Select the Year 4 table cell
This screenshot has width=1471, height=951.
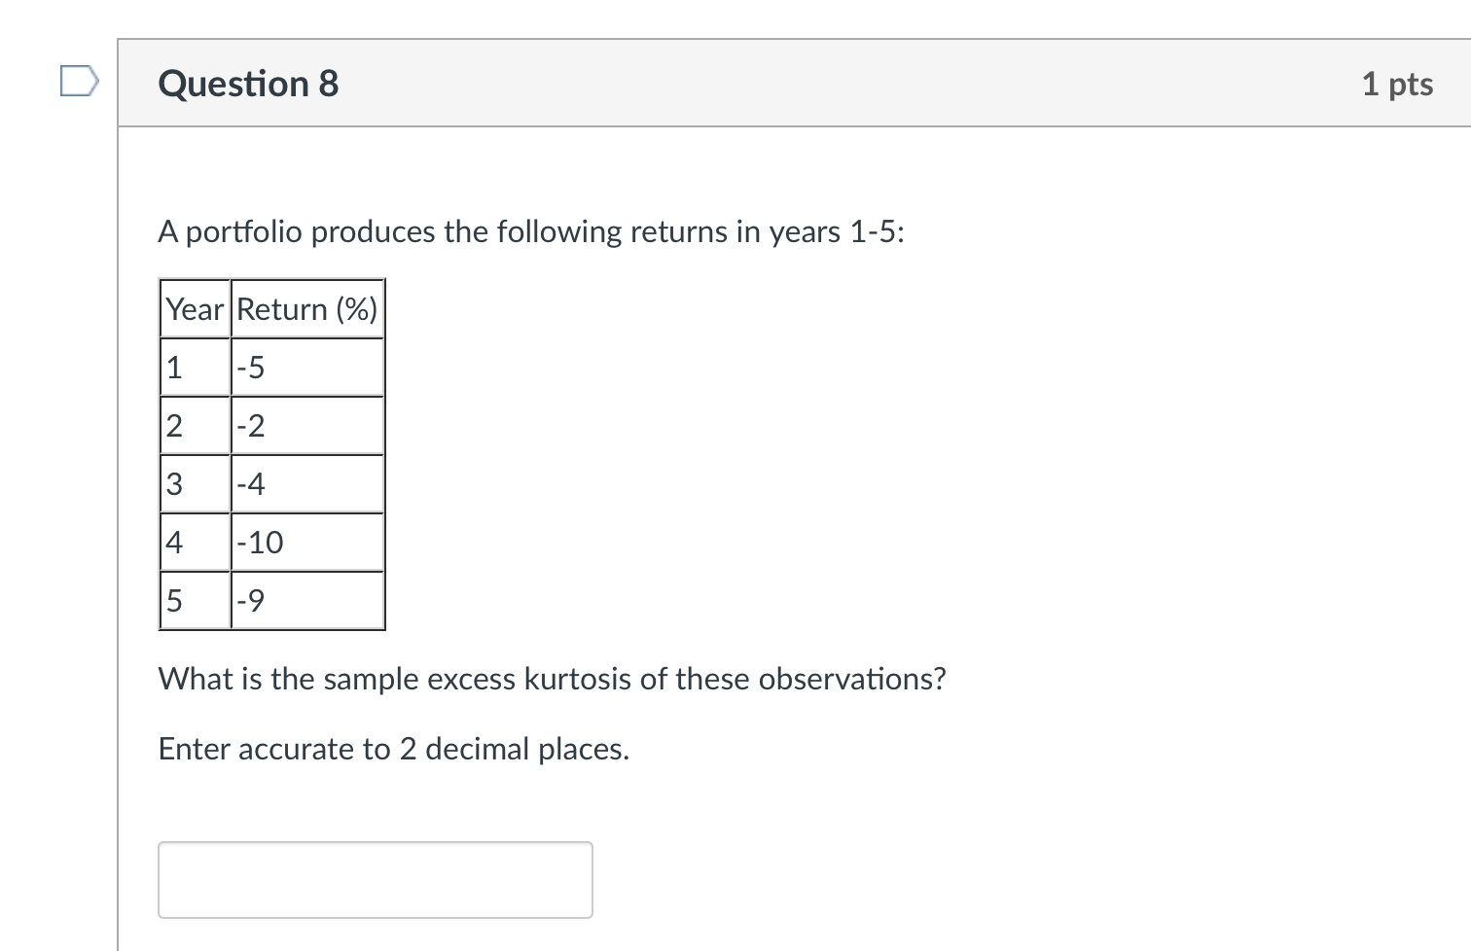194,542
